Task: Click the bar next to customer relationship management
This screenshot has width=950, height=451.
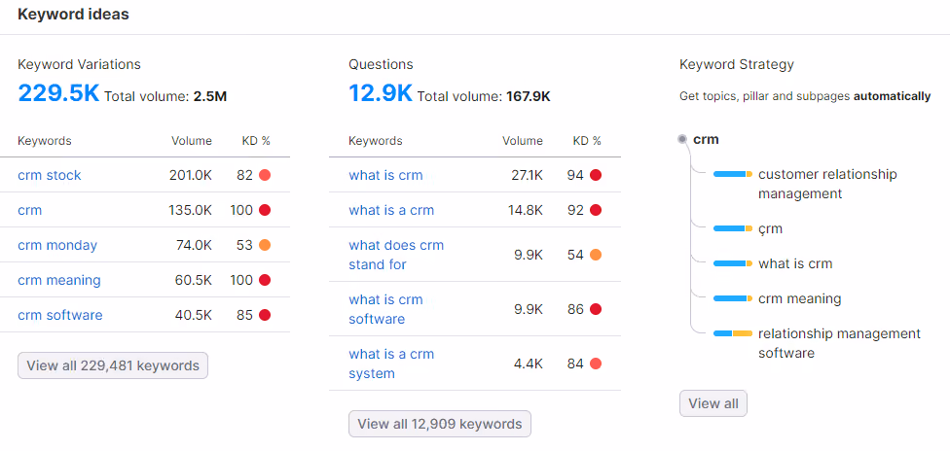Action: (733, 174)
